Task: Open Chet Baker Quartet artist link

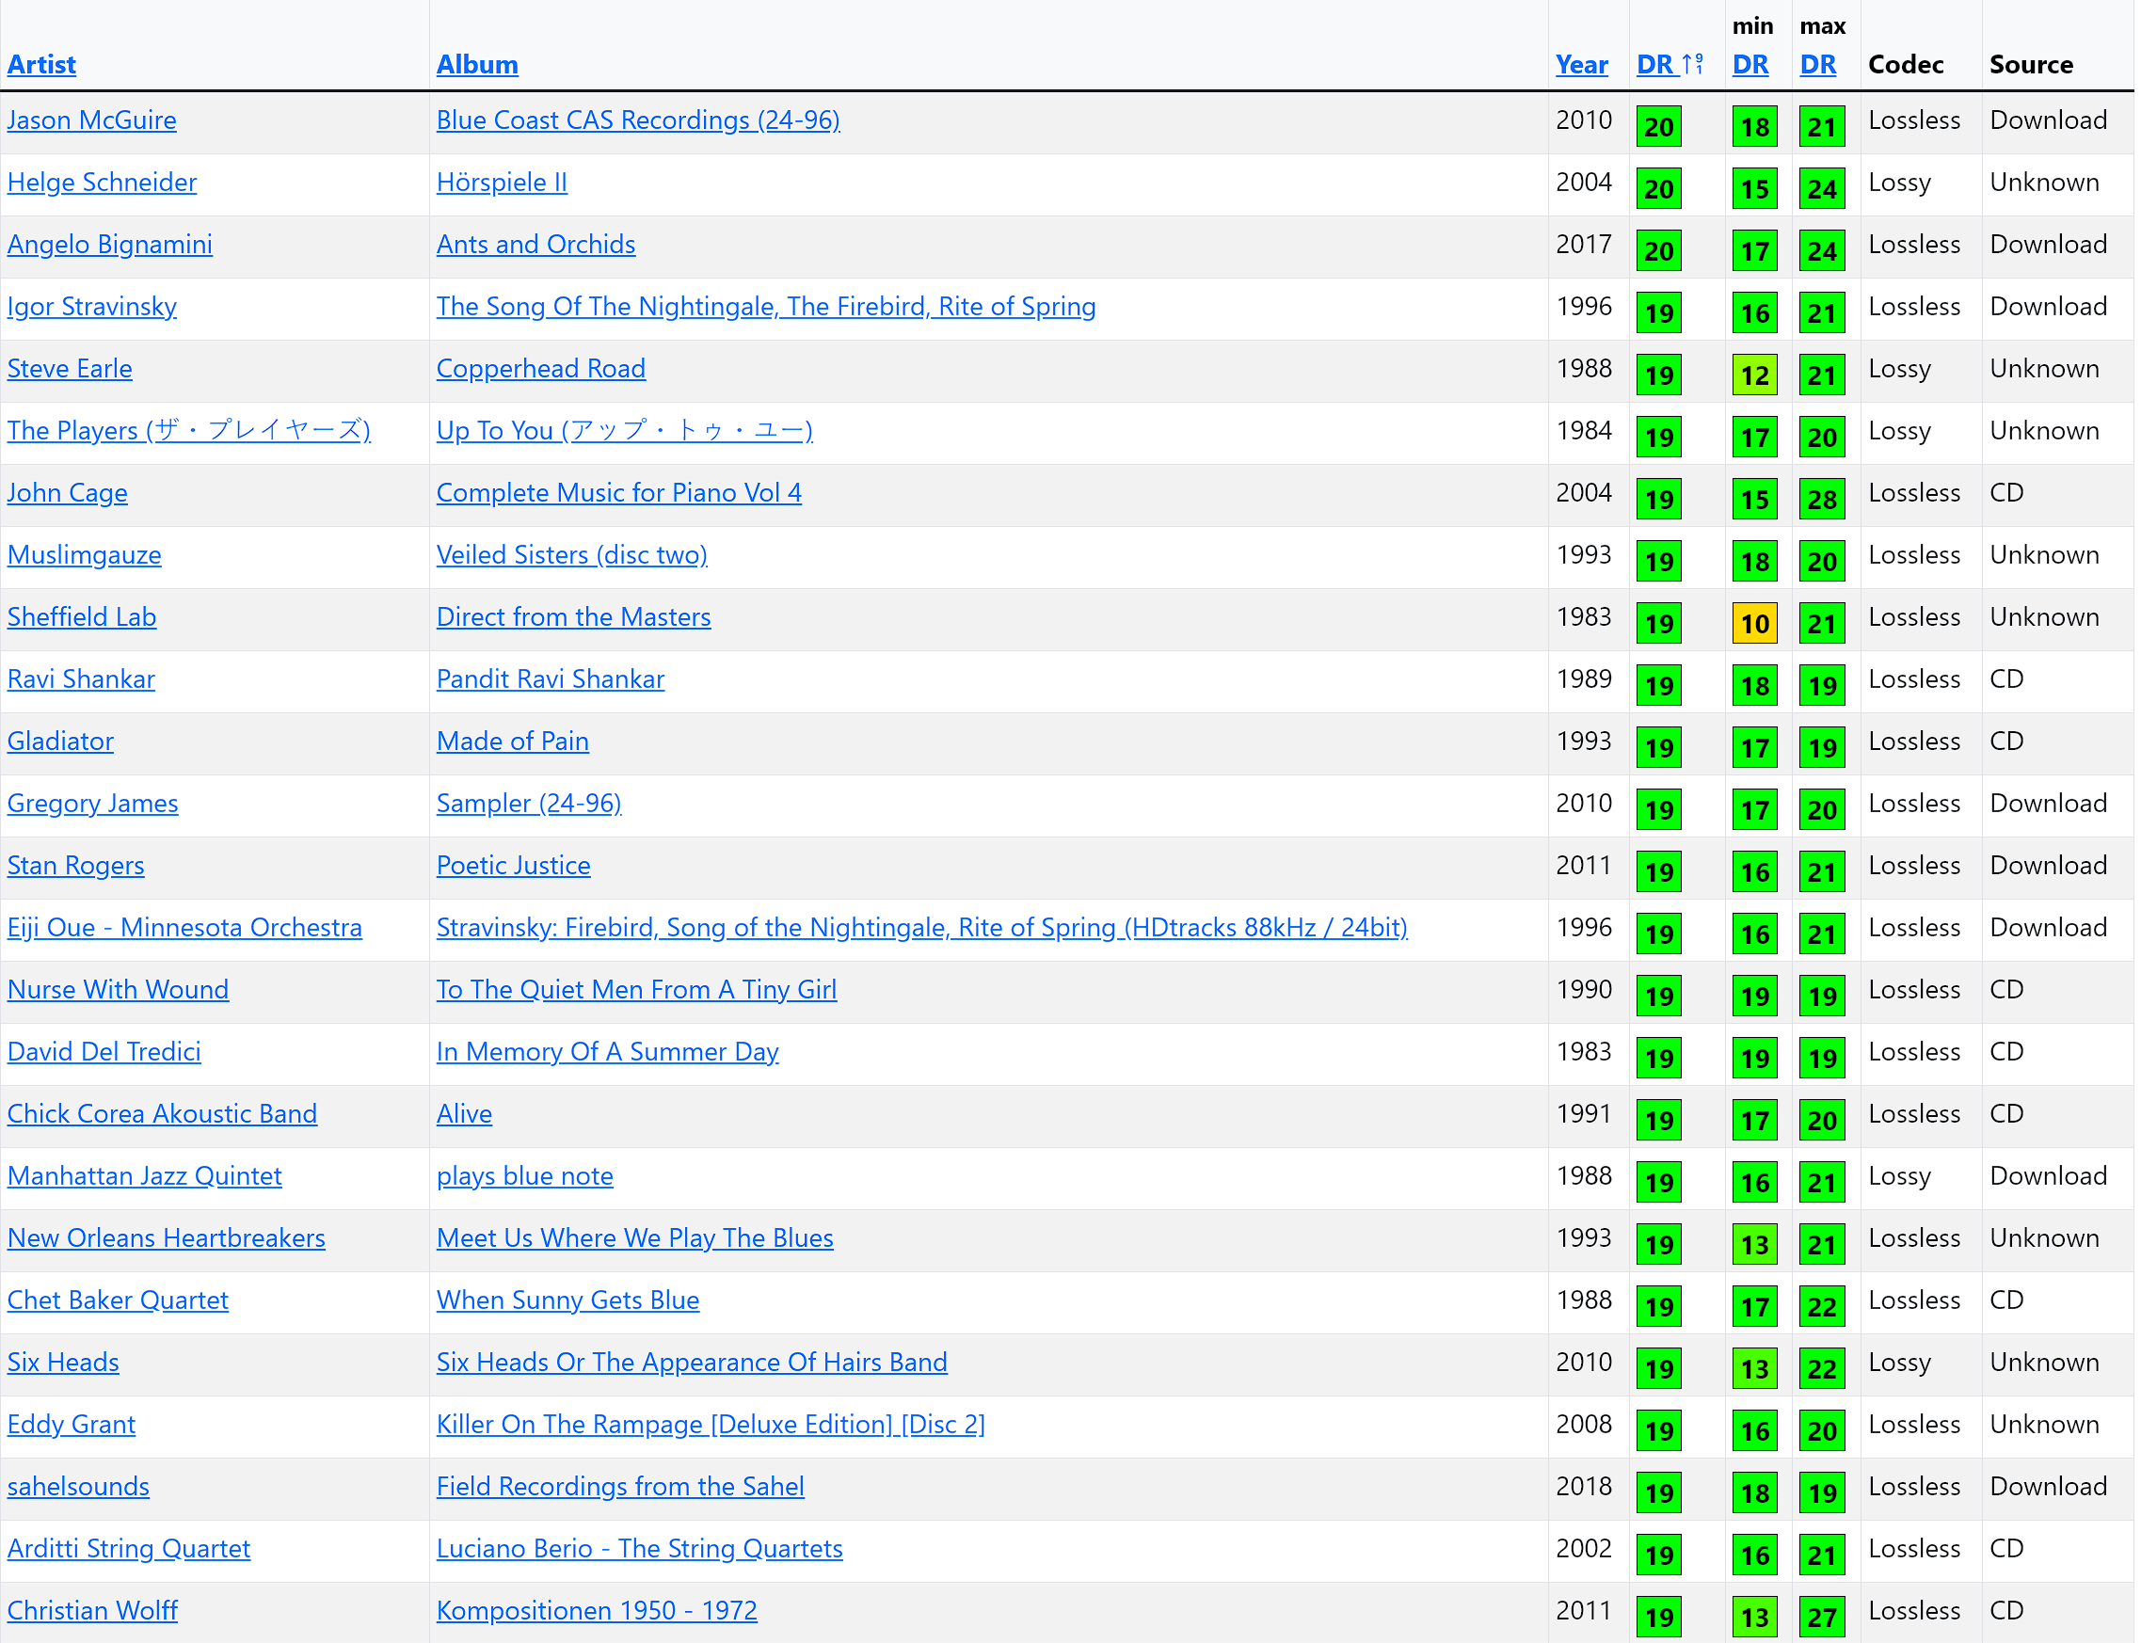Action: (118, 1300)
